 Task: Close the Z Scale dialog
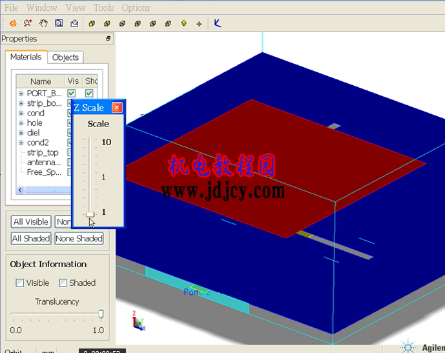tap(117, 108)
